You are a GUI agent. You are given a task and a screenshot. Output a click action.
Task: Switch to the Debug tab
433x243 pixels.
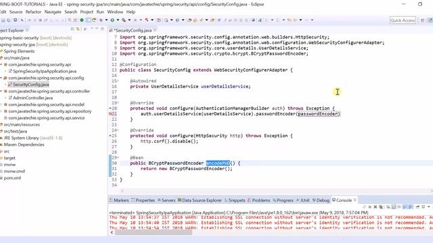tap(321, 200)
